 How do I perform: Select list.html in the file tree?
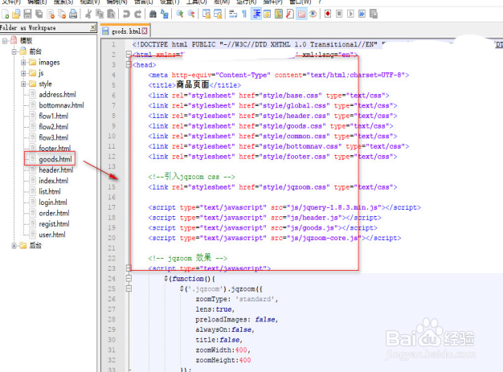[50, 191]
